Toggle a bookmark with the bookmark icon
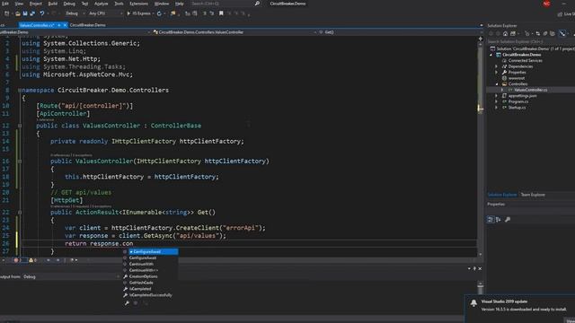 (x=221, y=13)
